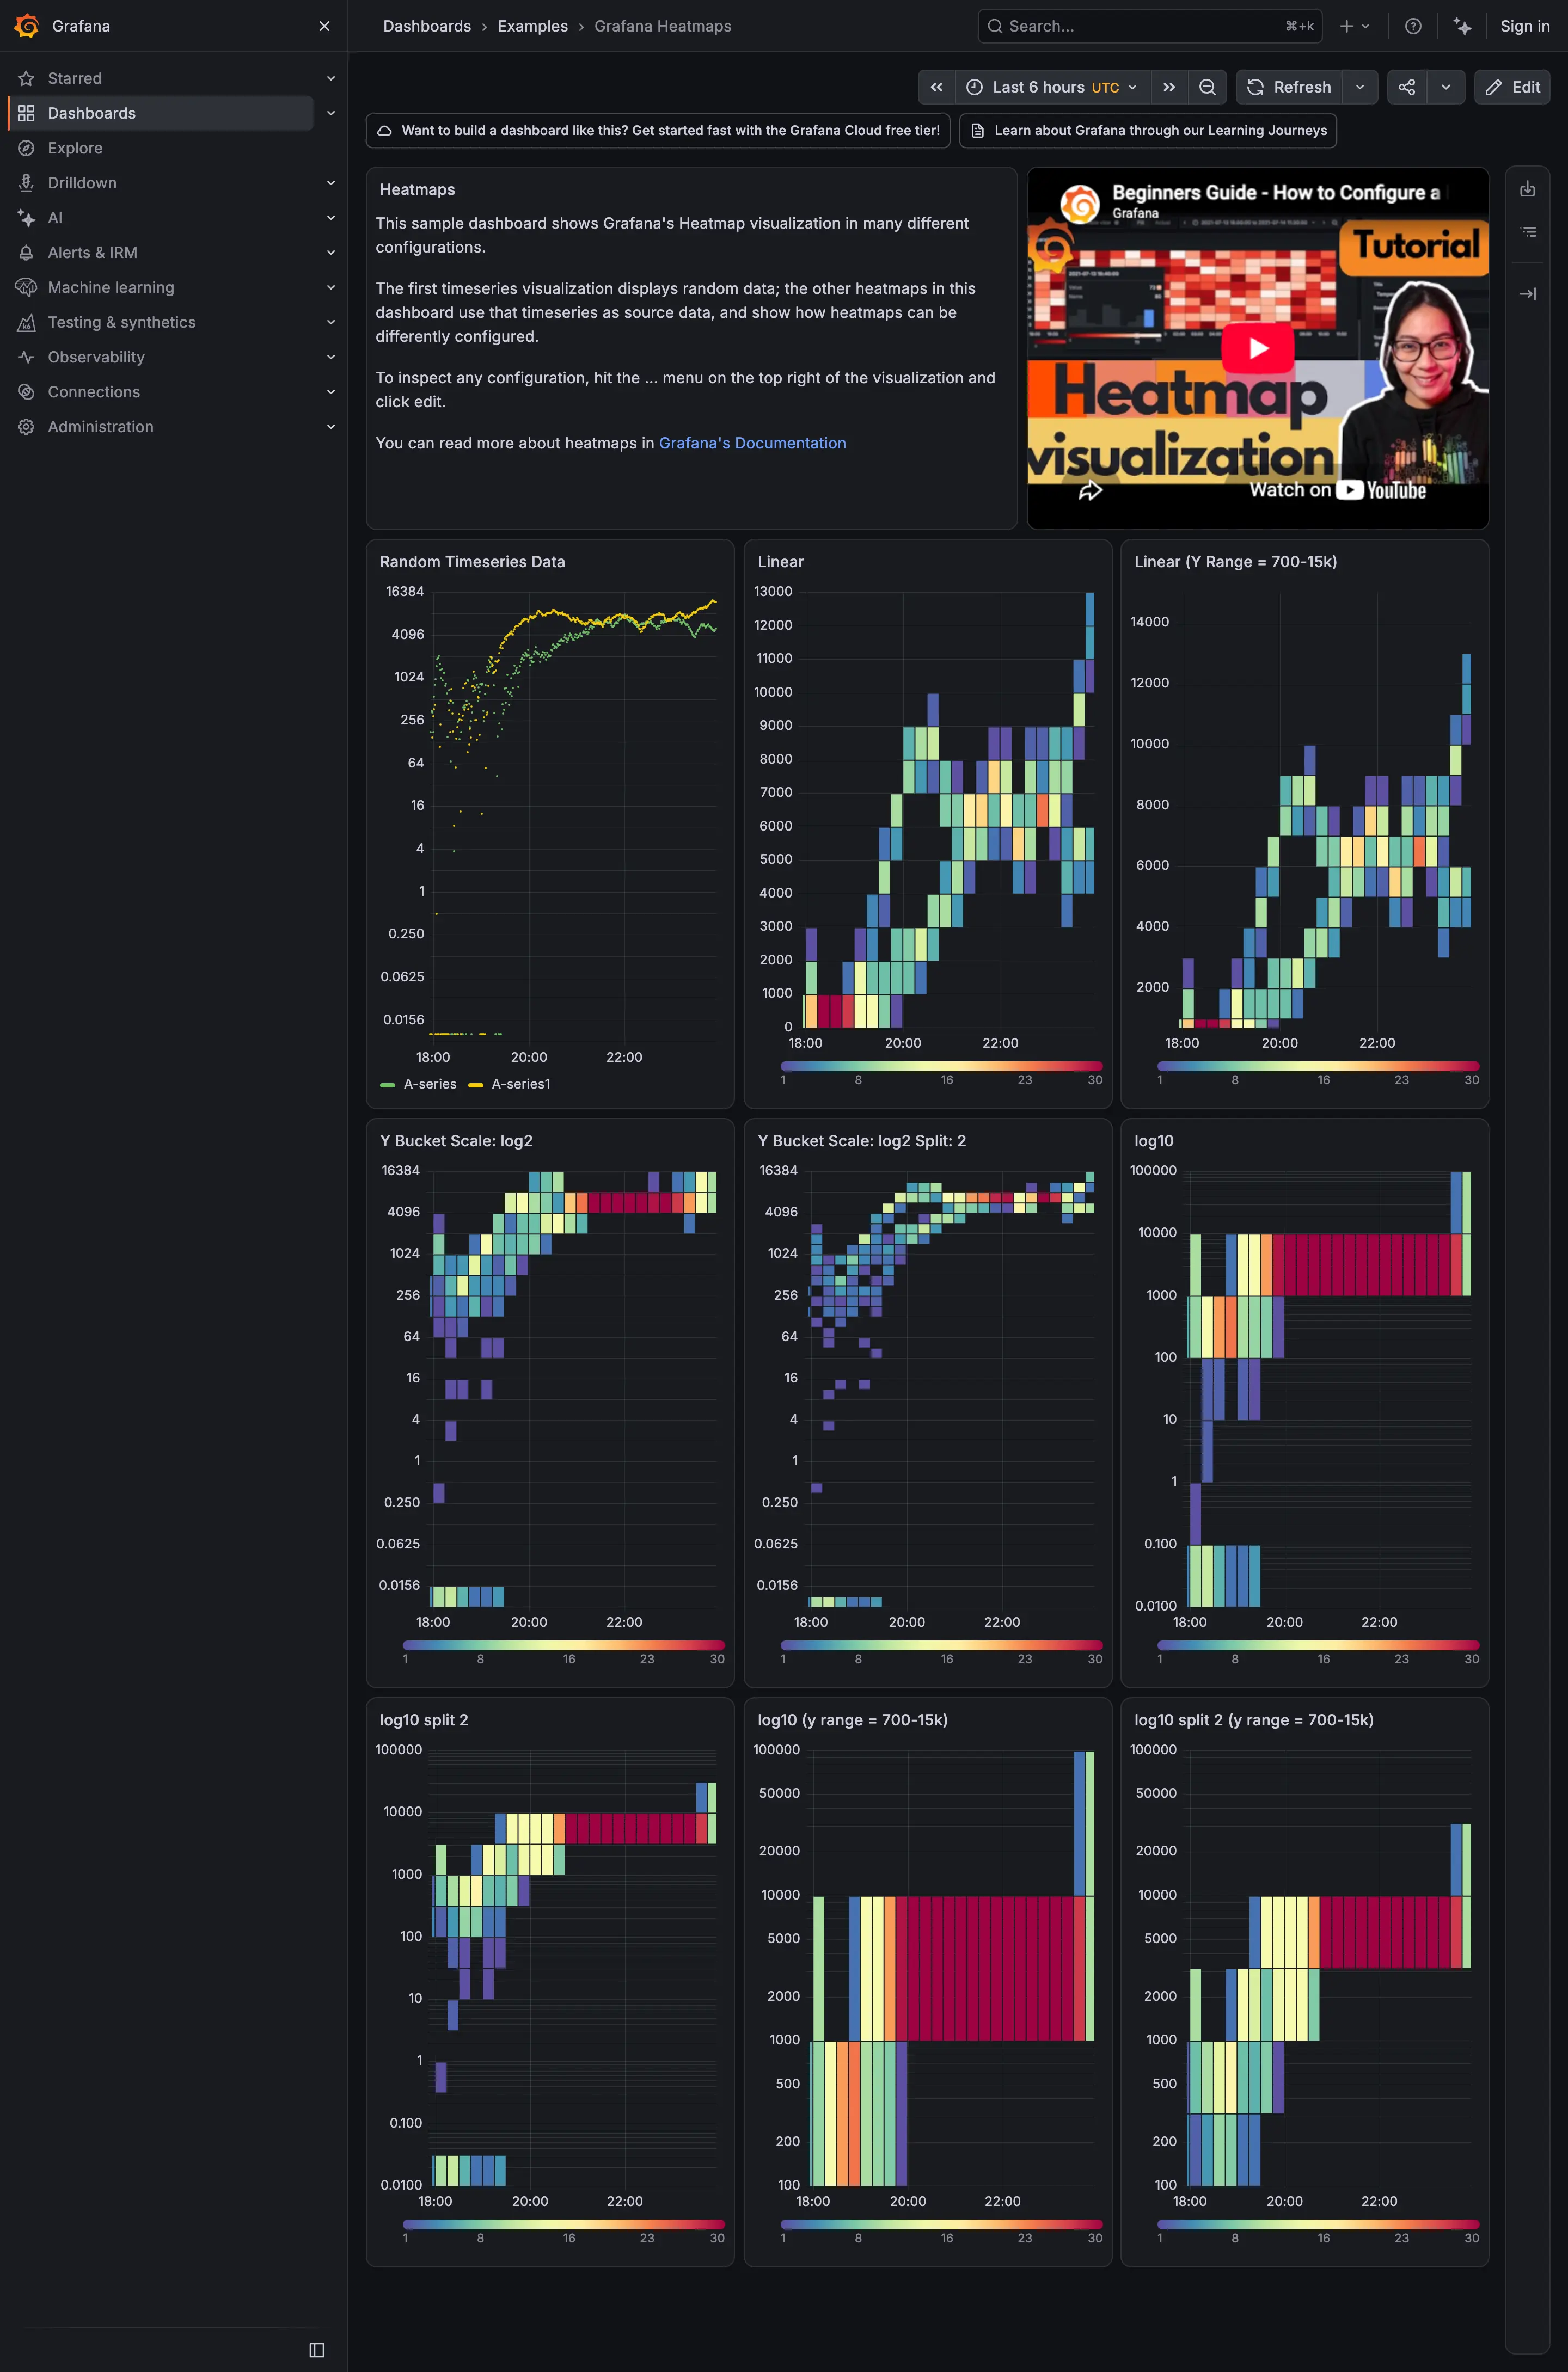Open Grafana's Documentation link
Screen dimensions: 1568x2372
(x=752, y=443)
